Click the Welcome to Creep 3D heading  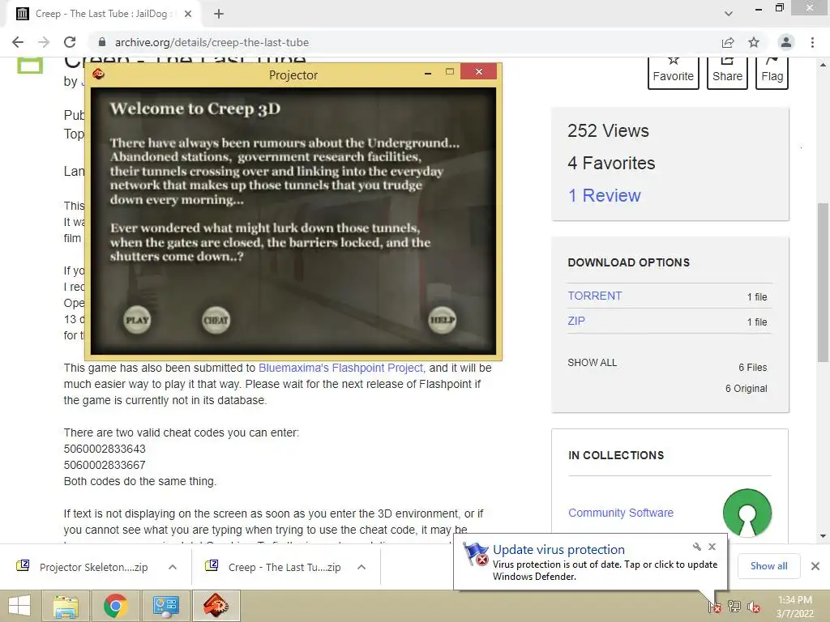195,109
